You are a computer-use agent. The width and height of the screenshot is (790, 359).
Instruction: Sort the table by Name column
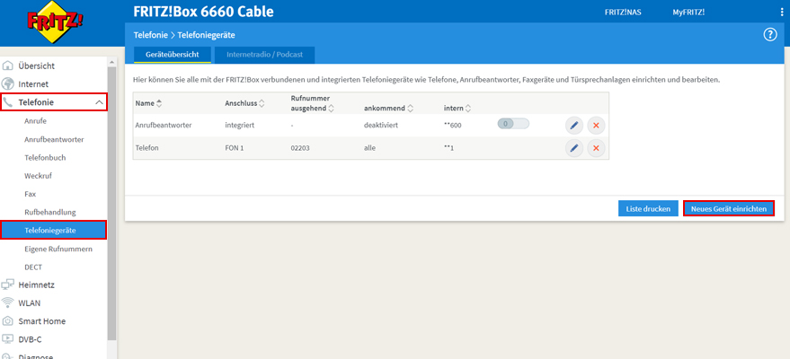160,103
